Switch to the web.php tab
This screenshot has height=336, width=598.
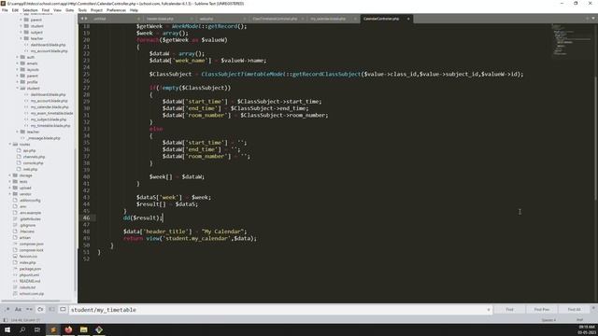pos(206,19)
